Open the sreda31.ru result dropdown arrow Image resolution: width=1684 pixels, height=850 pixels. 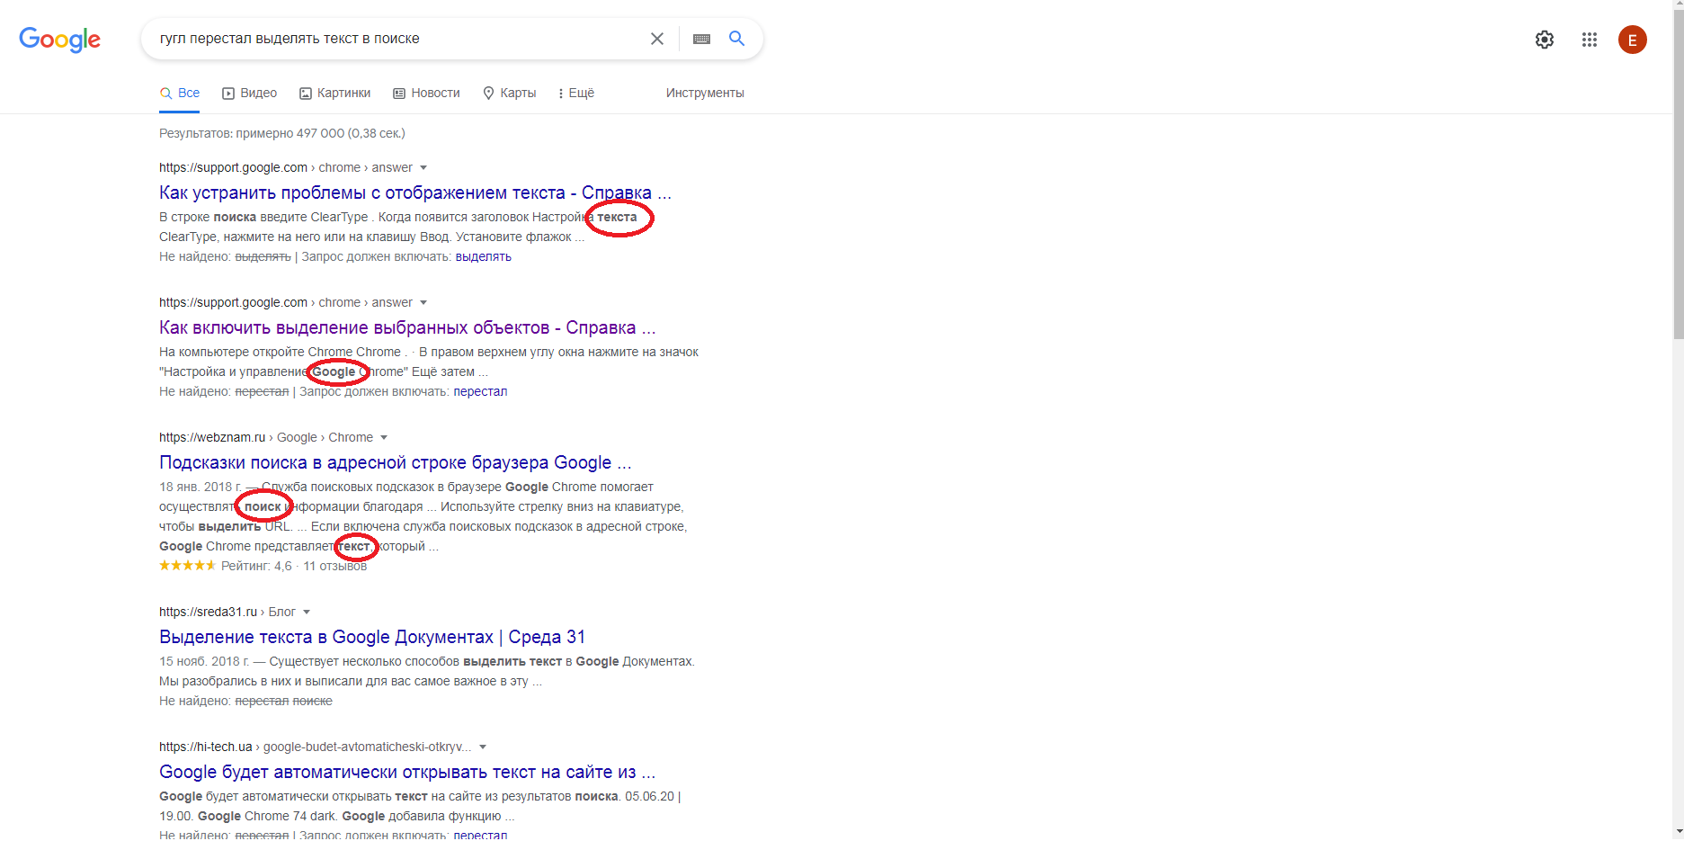tap(307, 613)
